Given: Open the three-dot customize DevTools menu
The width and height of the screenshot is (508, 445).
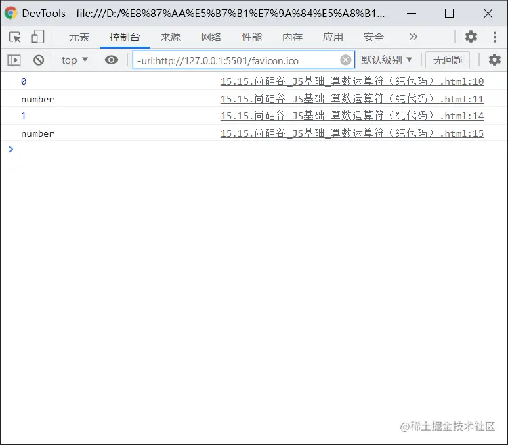Looking at the screenshot, I should coord(494,37).
